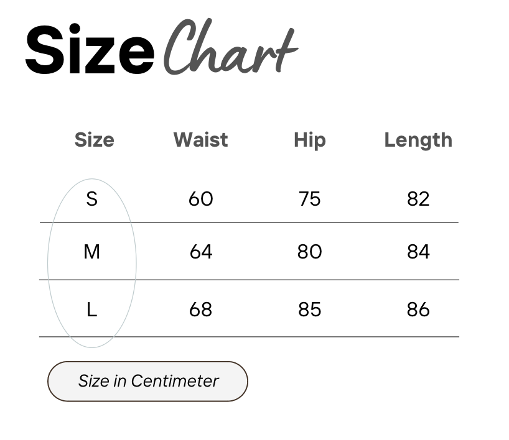Screen dimensions: 509x440
Task: Click hip value 80 for size M
Action: click(310, 252)
